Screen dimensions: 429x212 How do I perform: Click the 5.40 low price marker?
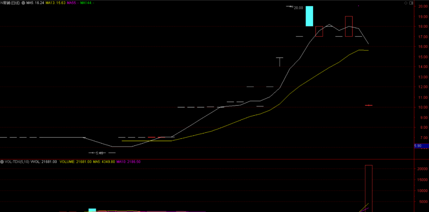(99, 153)
